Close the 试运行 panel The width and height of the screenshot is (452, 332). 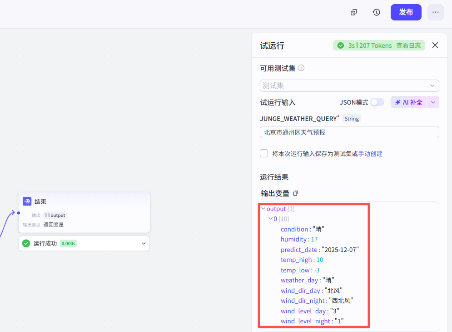[x=435, y=45]
